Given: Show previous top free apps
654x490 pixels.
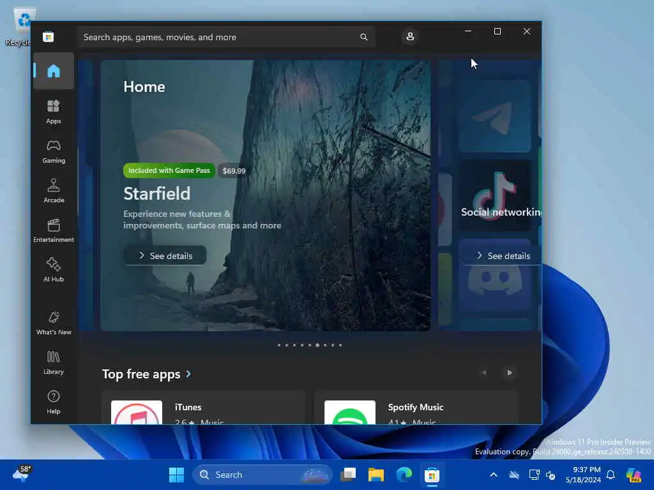Looking at the screenshot, I should pyautogui.click(x=484, y=373).
